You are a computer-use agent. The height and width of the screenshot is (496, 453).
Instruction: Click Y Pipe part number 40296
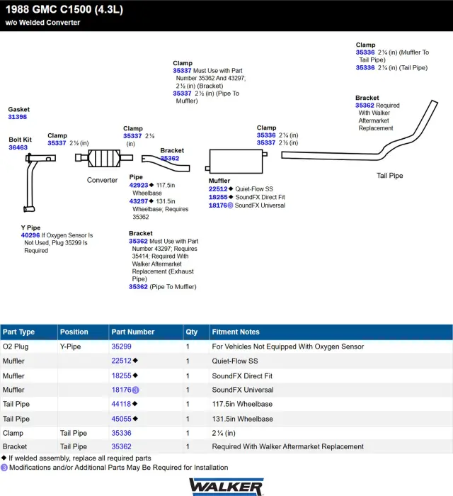click(x=30, y=235)
